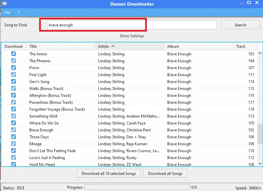Select the title 'Don't Let This Feeling Fade'
The image size is (263, 191).
[52, 151]
